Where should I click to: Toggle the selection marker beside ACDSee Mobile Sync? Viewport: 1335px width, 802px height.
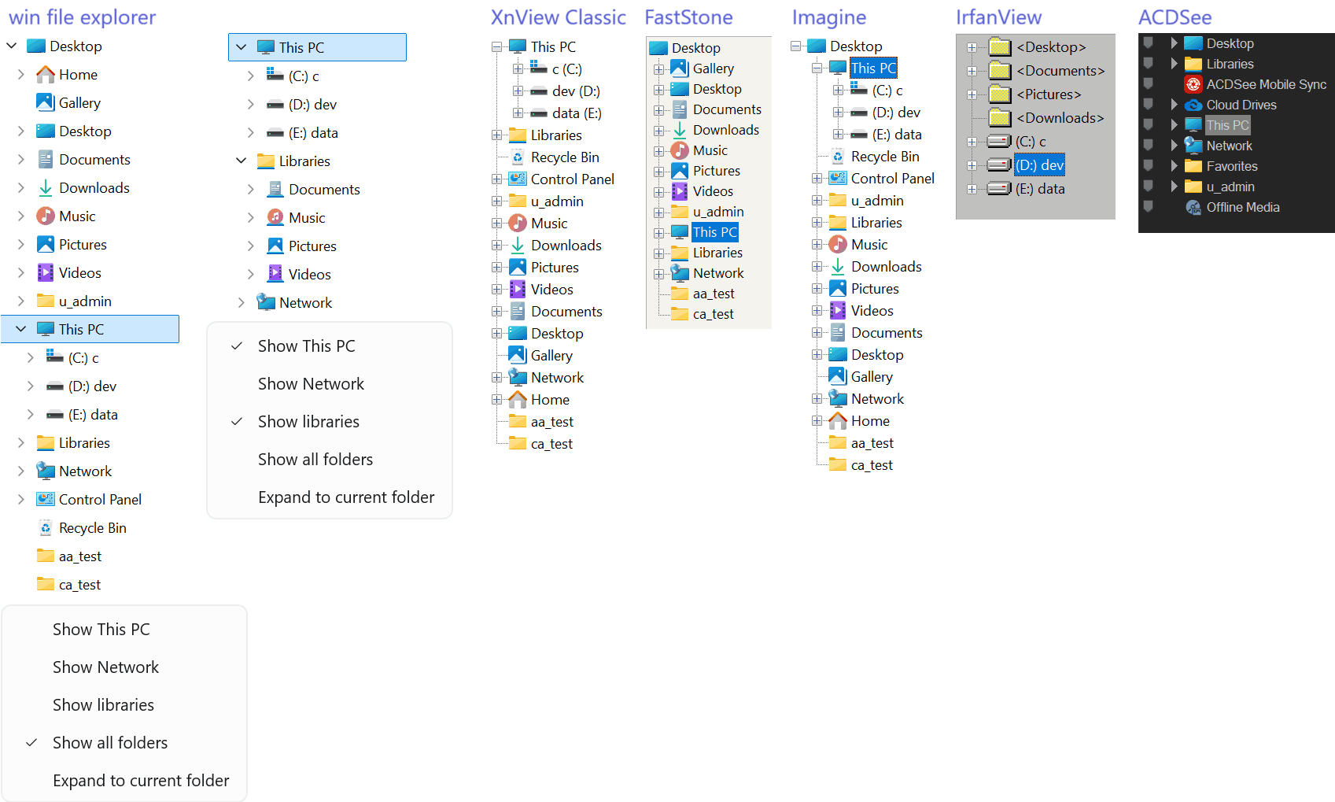click(1149, 83)
